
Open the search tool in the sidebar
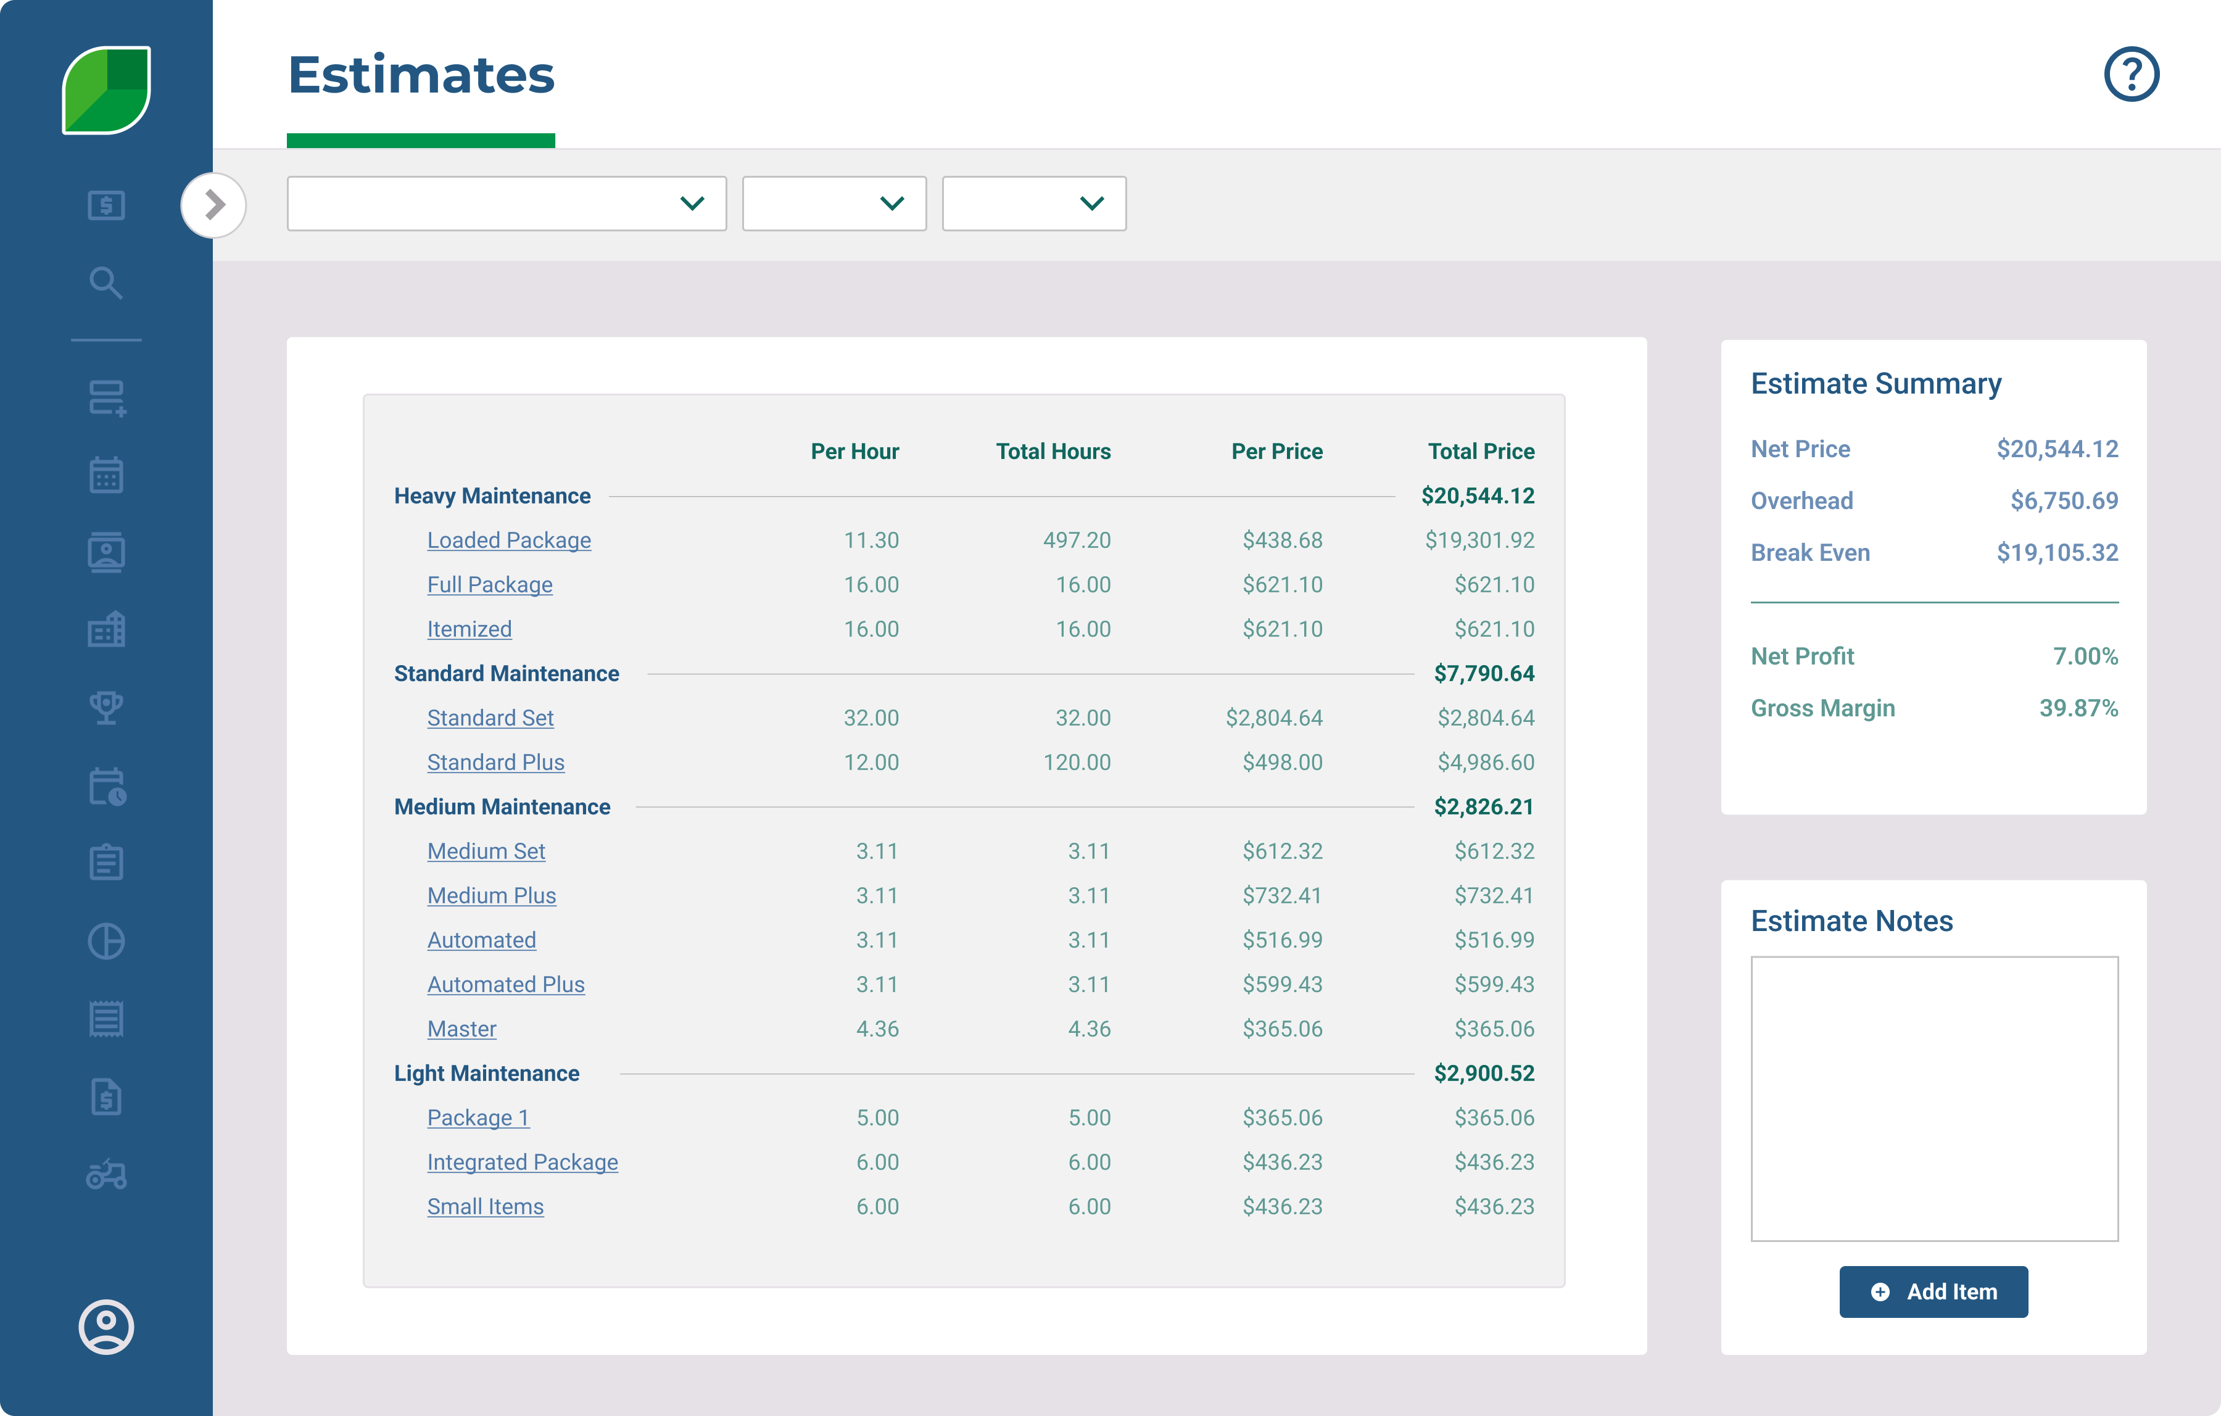pyautogui.click(x=106, y=283)
